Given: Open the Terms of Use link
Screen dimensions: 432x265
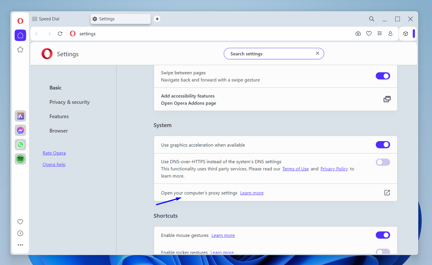Looking at the screenshot, I should [x=296, y=169].
